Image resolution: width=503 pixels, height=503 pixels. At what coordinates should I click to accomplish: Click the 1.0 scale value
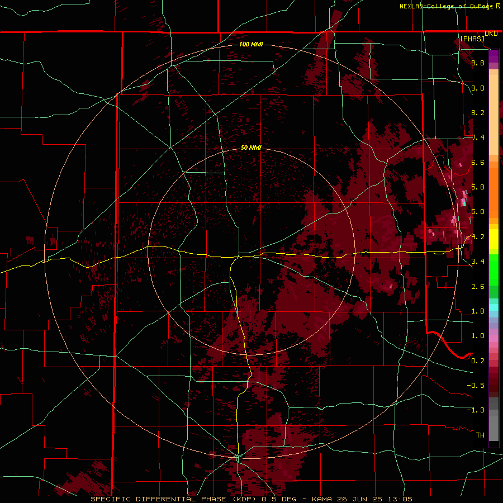478,336
